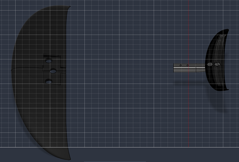Click the bottom hole in the large wing mount

click(48, 82)
